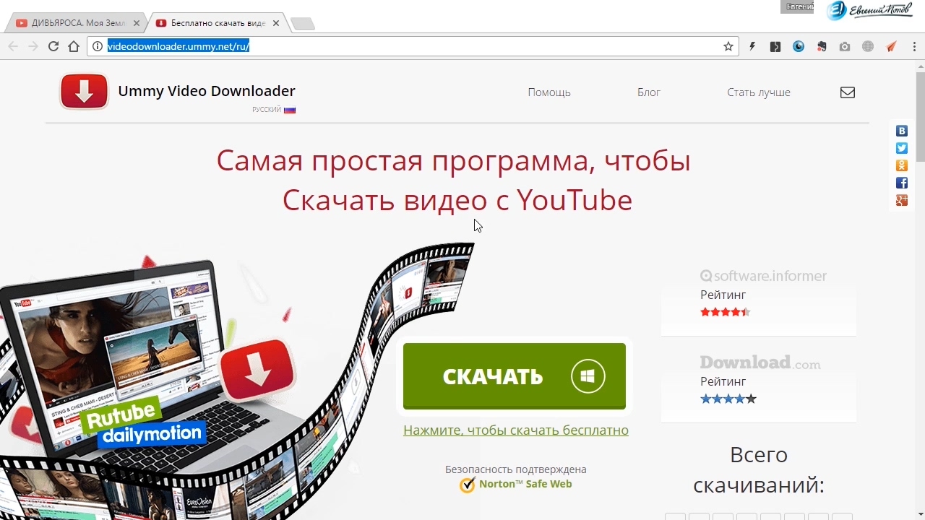Image resolution: width=925 pixels, height=520 pixels.
Task: Reload the current page
Action: [x=53, y=46]
